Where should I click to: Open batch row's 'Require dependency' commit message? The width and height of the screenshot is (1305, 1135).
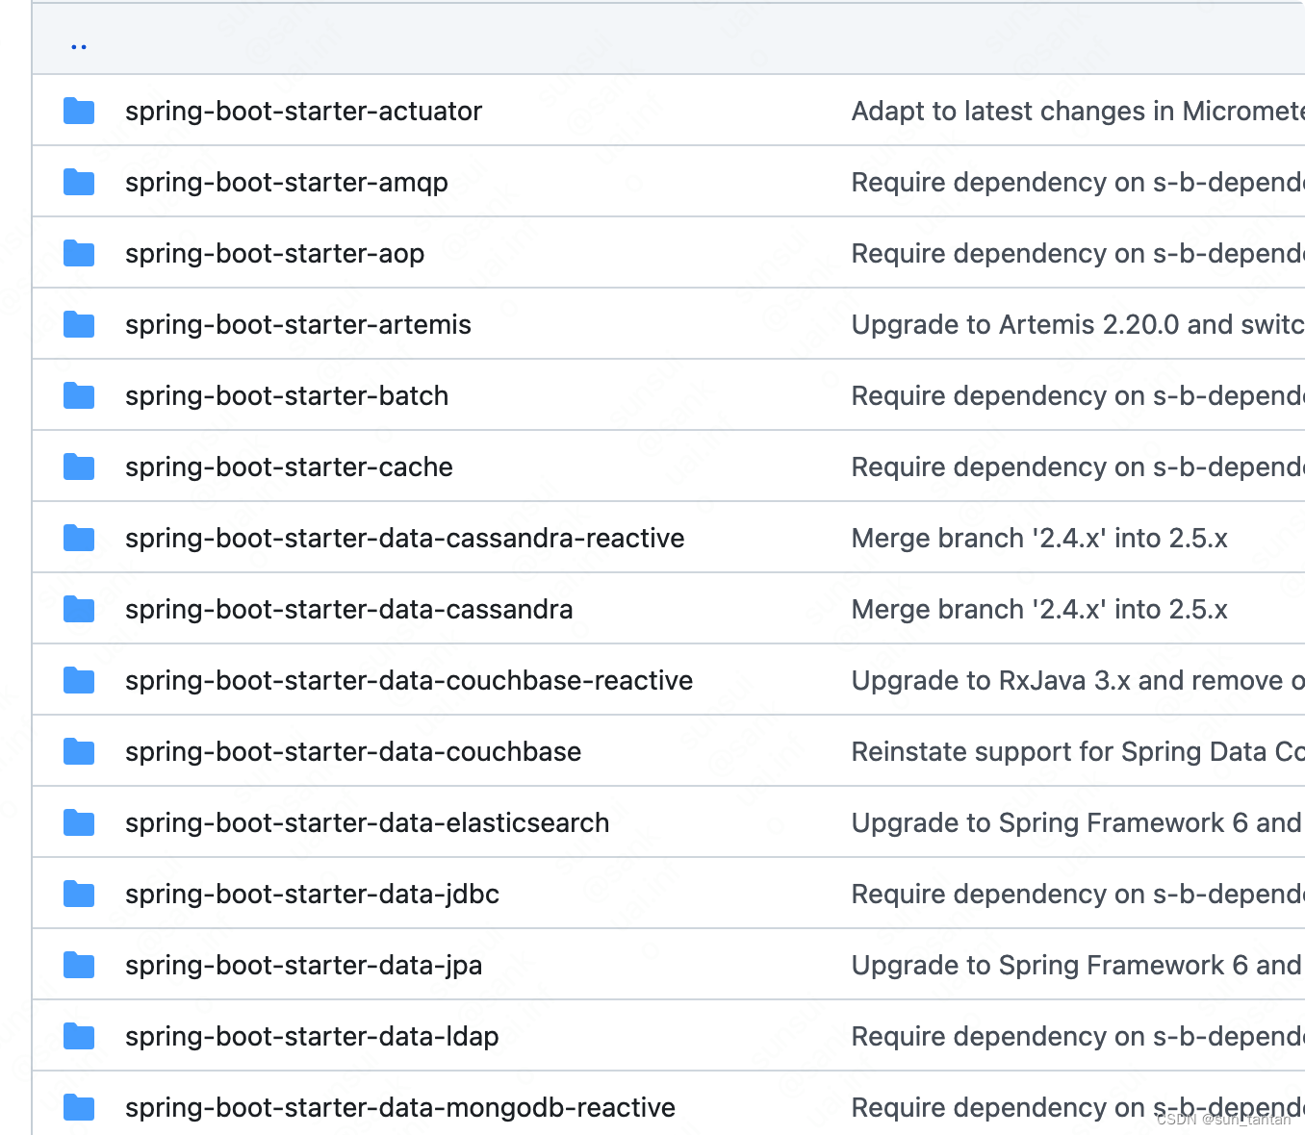[1078, 396]
